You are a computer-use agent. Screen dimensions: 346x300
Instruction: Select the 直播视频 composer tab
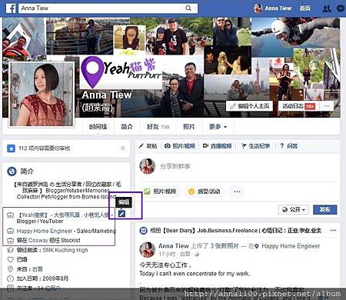(x=217, y=146)
